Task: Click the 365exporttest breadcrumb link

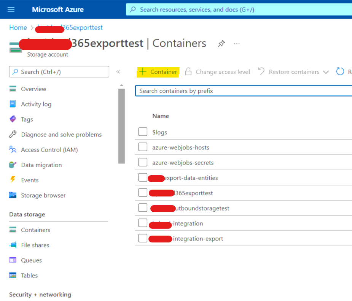Action: [70, 28]
